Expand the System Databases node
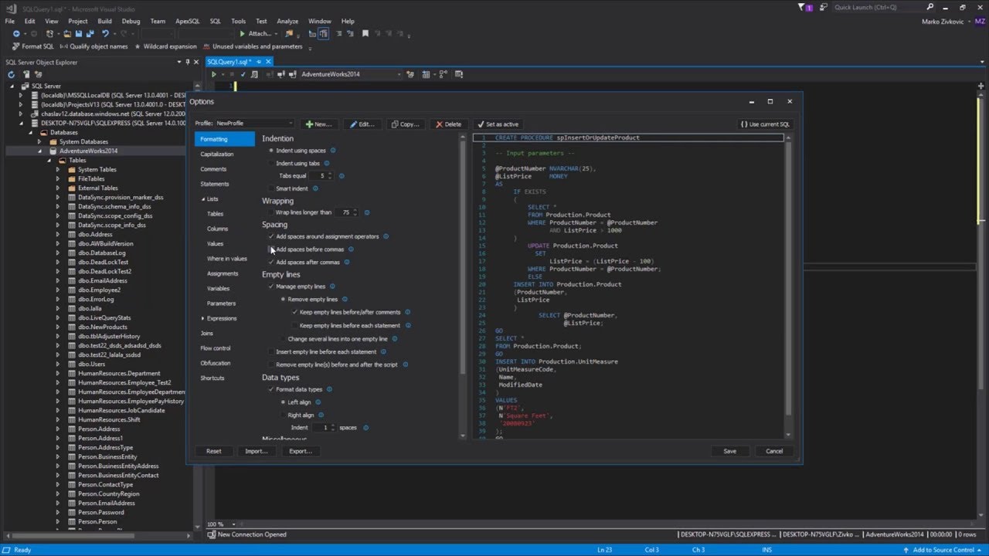Viewport: 989px width, 556px height. pos(39,141)
